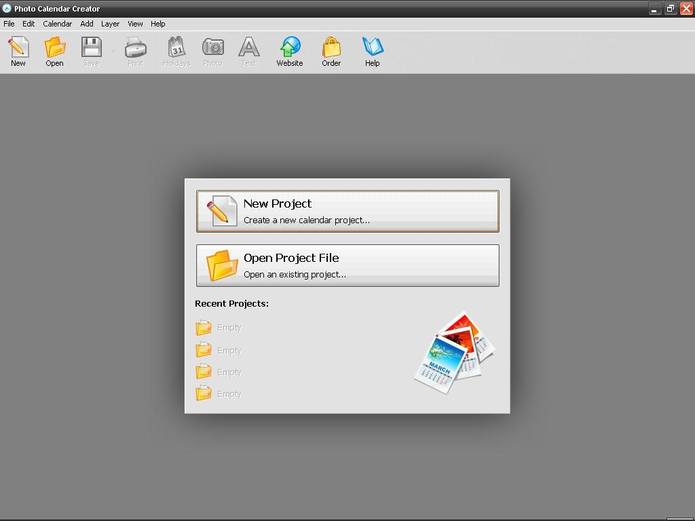Open the Help book icon

pyautogui.click(x=373, y=47)
